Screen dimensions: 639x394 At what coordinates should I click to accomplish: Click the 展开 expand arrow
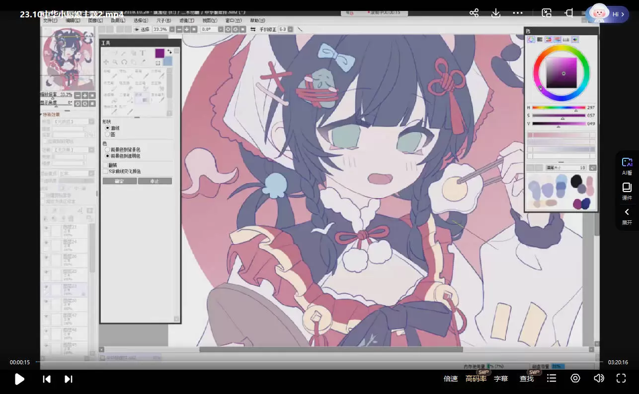pos(627,216)
